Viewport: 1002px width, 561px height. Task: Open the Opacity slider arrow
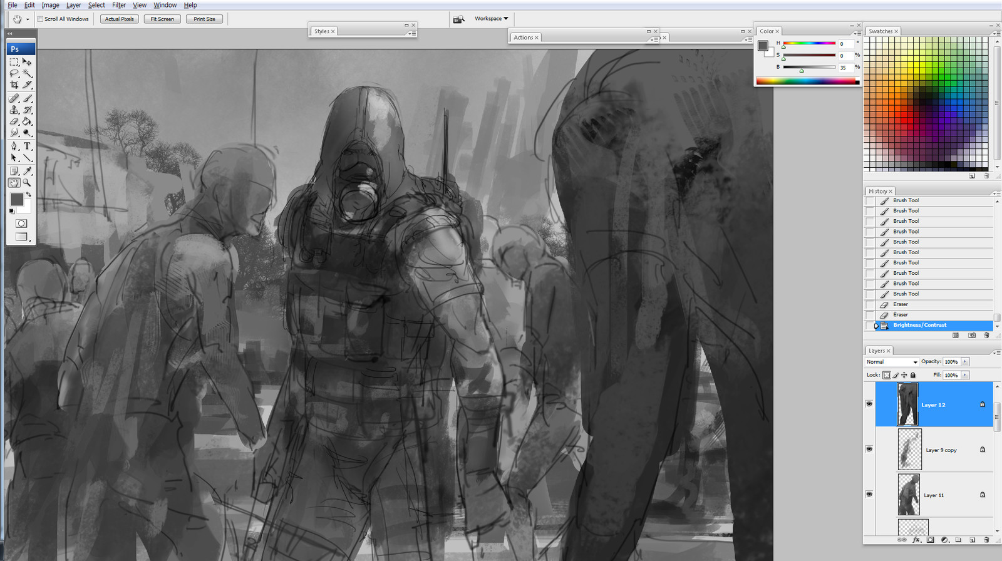click(965, 362)
